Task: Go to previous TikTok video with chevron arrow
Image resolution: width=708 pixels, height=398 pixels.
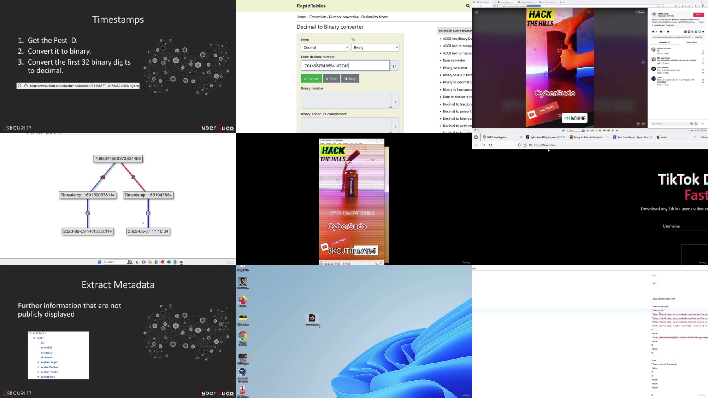Action: pyautogui.click(x=643, y=62)
